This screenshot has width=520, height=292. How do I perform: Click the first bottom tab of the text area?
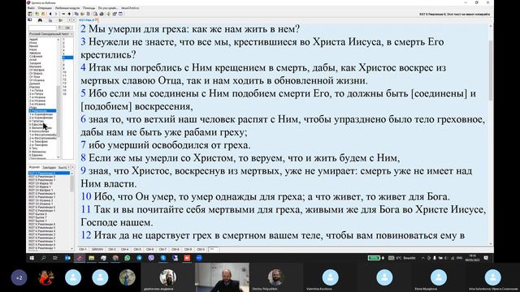point(83,249)
